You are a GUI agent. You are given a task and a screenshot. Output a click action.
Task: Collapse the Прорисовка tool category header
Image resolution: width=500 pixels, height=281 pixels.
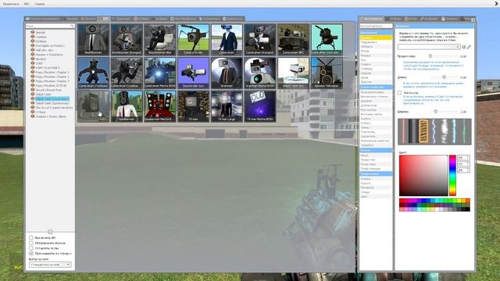(376, 173)
